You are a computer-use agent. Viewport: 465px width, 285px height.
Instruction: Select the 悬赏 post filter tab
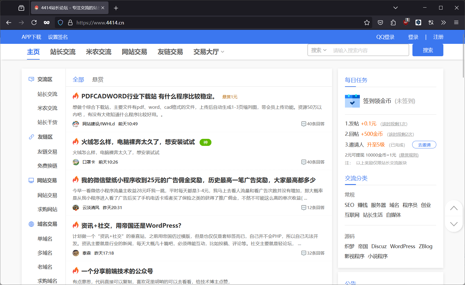coord(98,80)
